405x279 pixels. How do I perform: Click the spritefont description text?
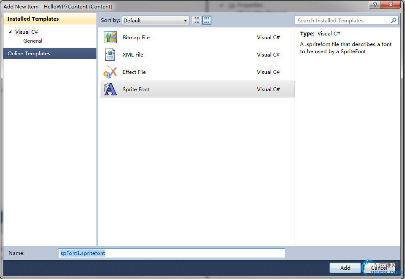[345, 48]
